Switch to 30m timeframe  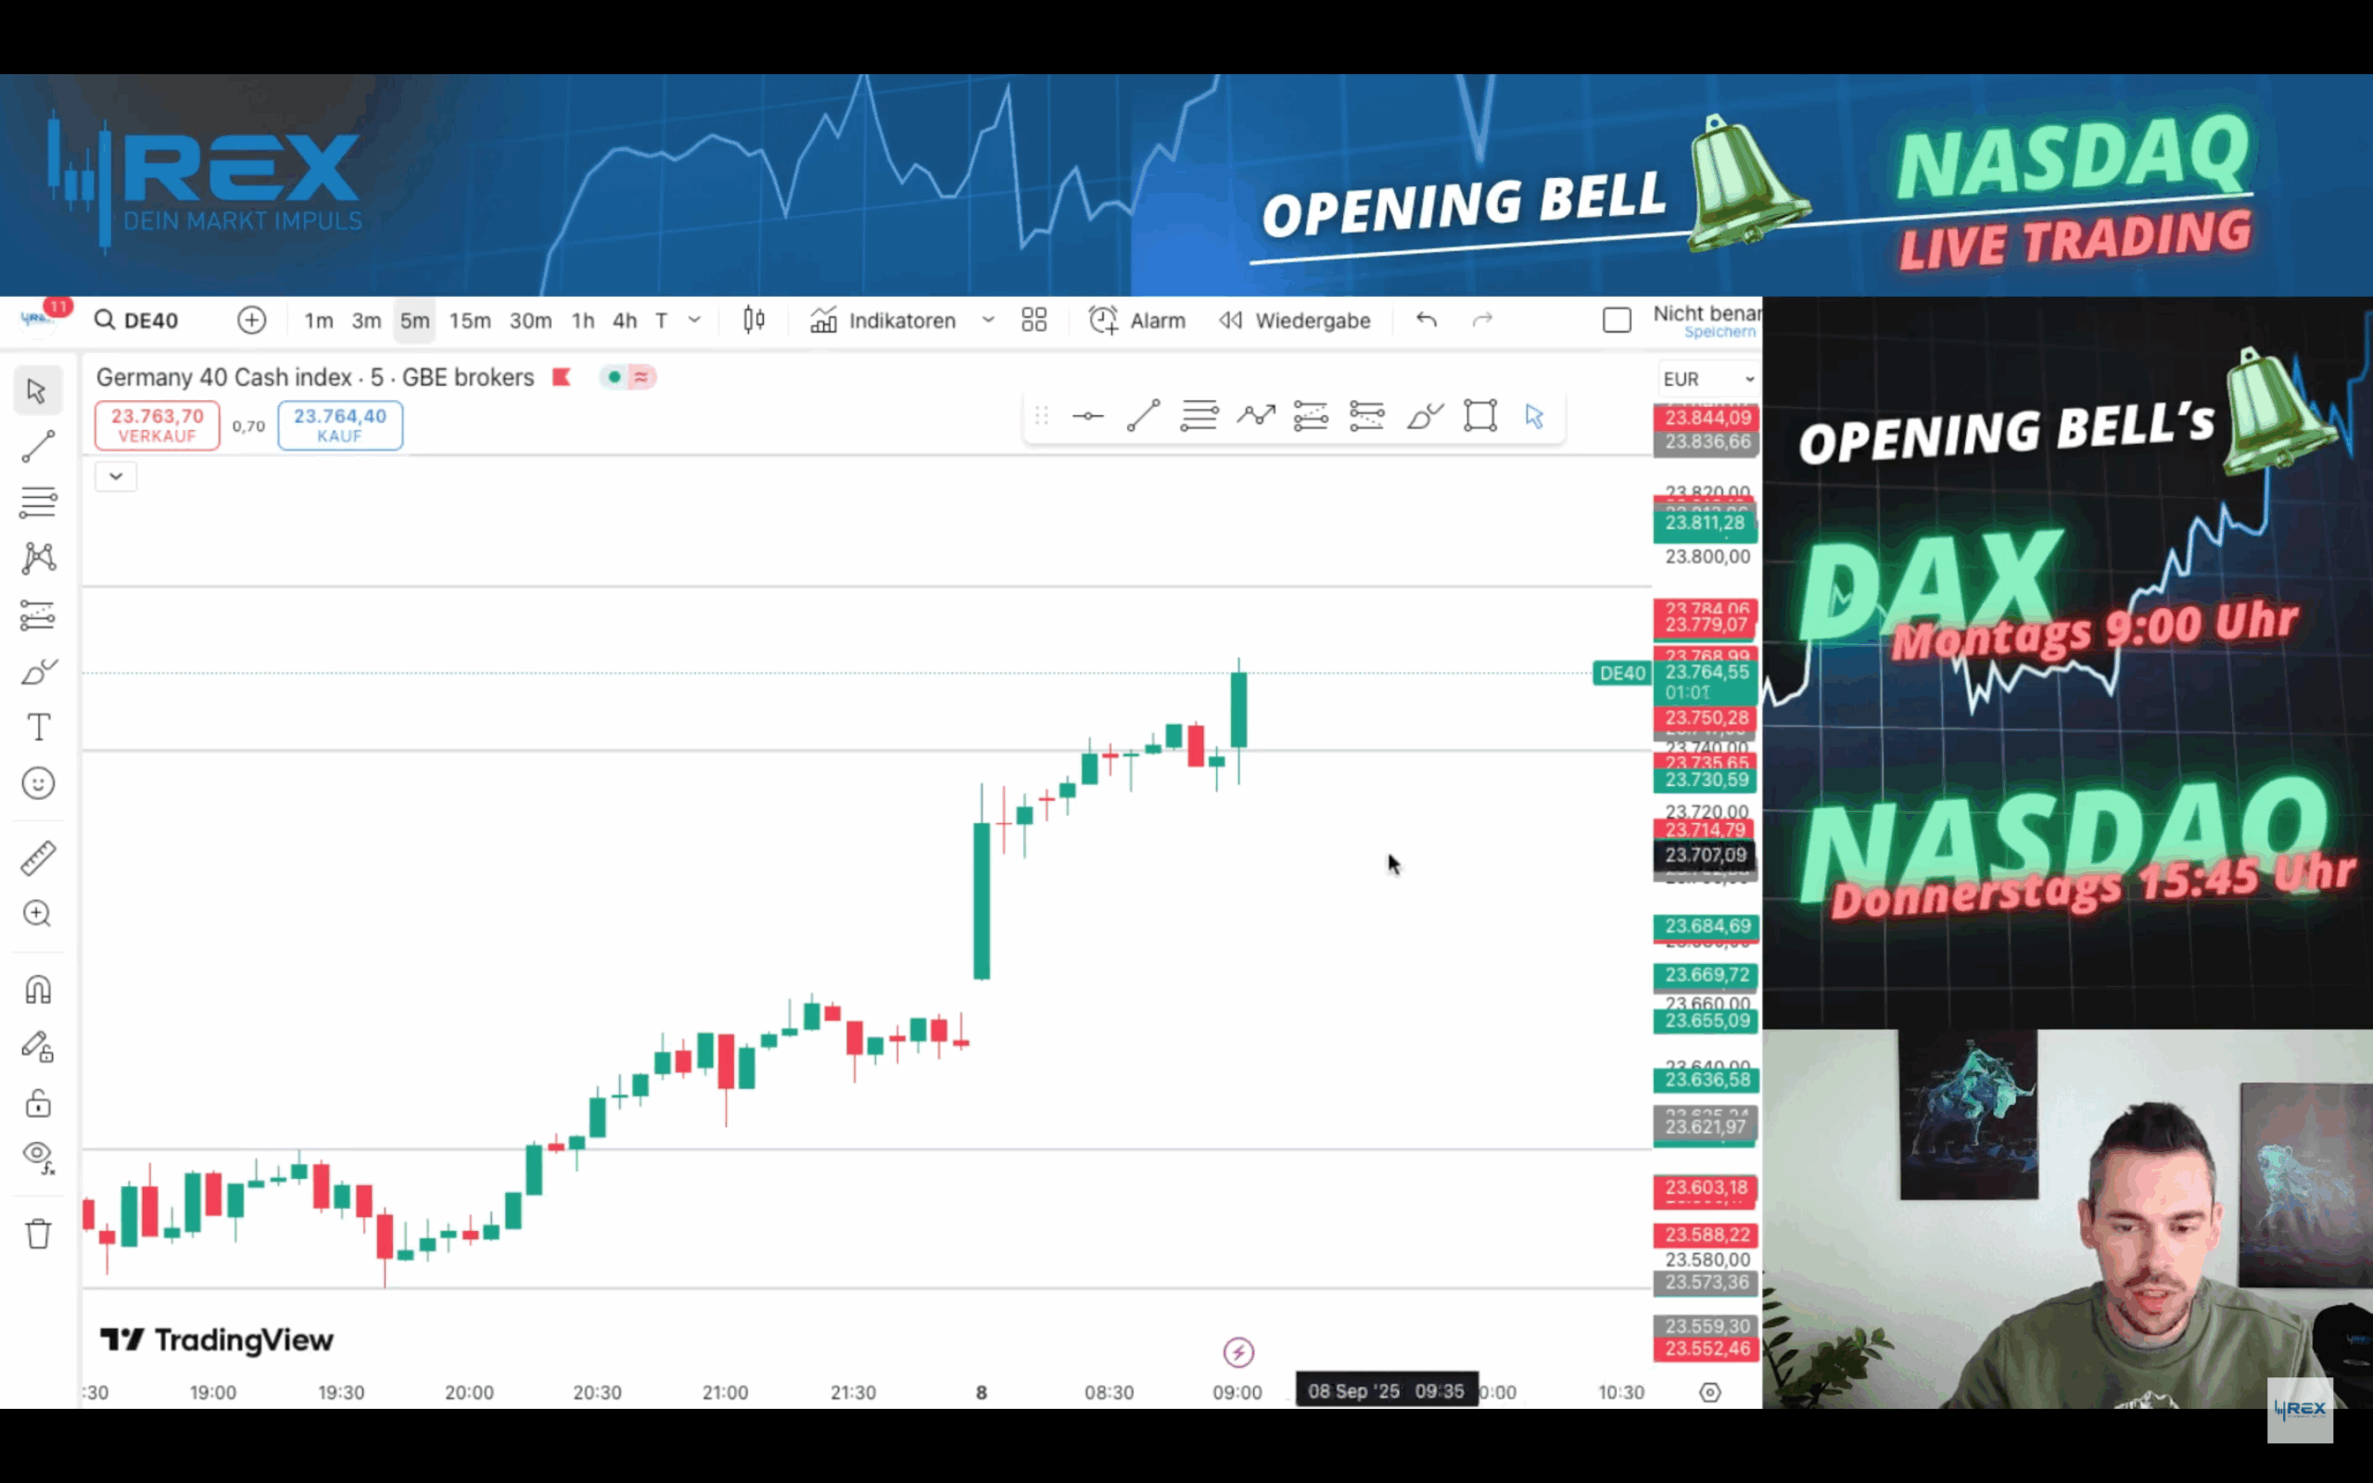click(530, 321)
